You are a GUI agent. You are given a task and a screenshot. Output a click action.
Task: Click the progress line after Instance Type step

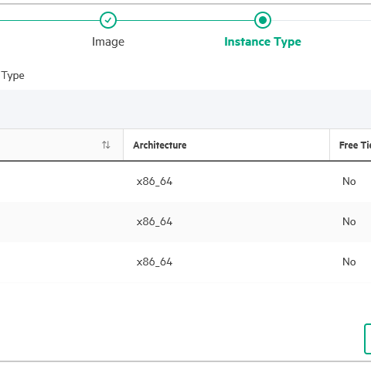(x=321, y=20)
